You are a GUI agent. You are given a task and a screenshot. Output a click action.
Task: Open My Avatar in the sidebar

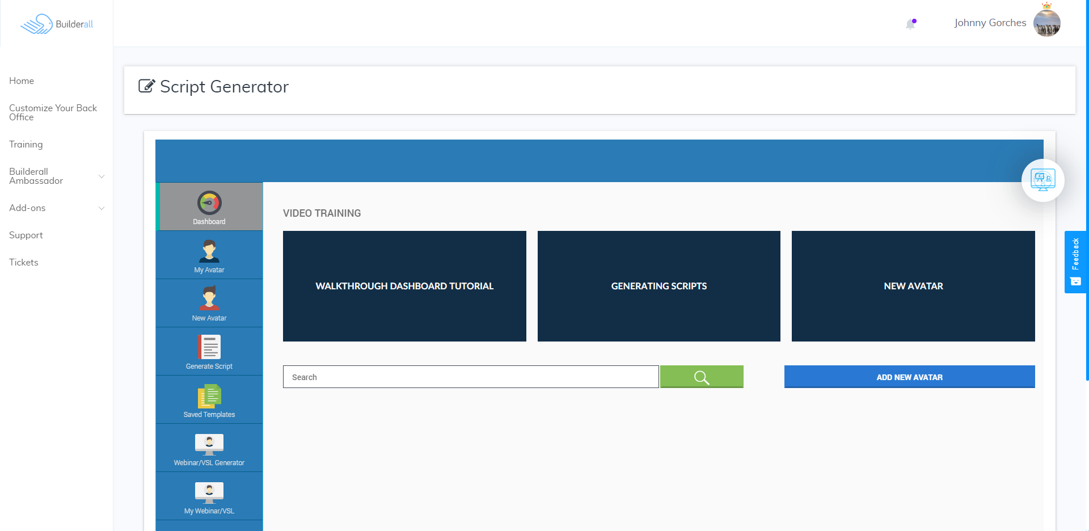point(209,251)
